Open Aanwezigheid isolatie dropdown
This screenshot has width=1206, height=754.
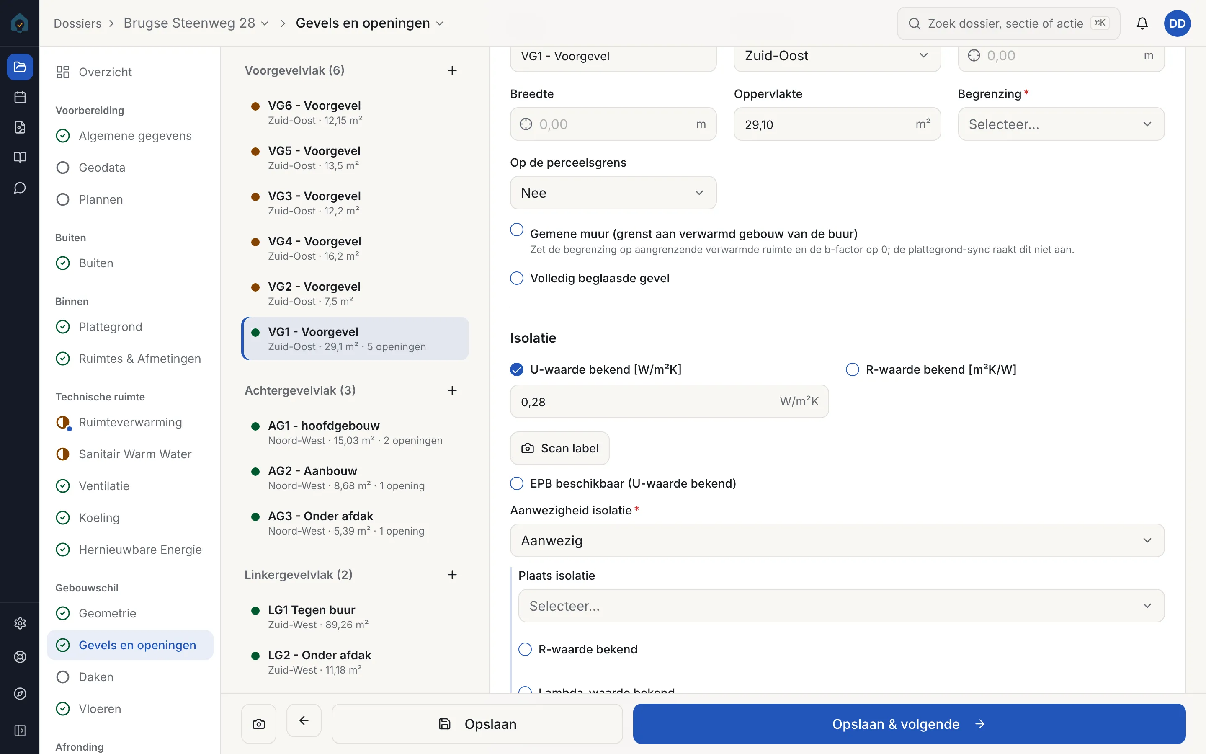pyautogui.click(x=837, y=540)
